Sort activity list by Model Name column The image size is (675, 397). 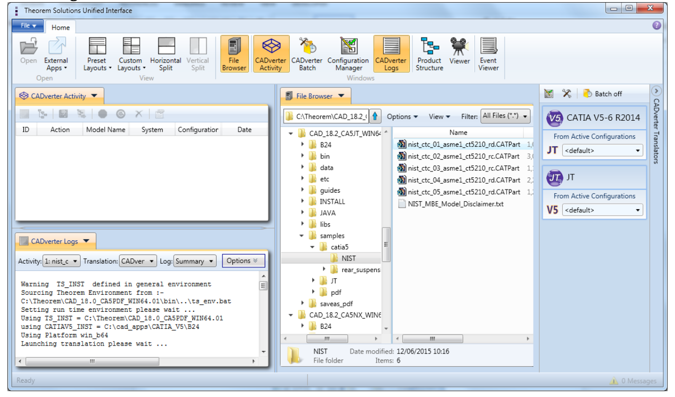point(106,130)
